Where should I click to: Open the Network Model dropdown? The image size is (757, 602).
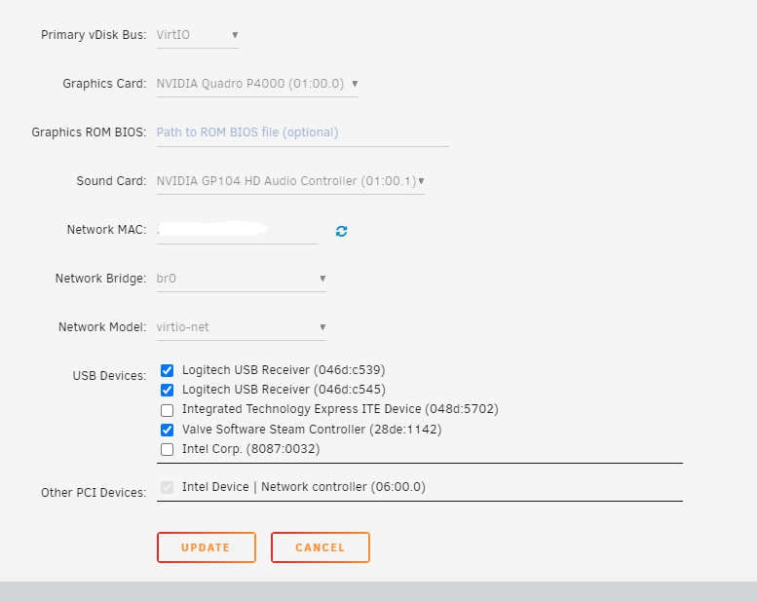pyautogui.click(x=242, y=328)
